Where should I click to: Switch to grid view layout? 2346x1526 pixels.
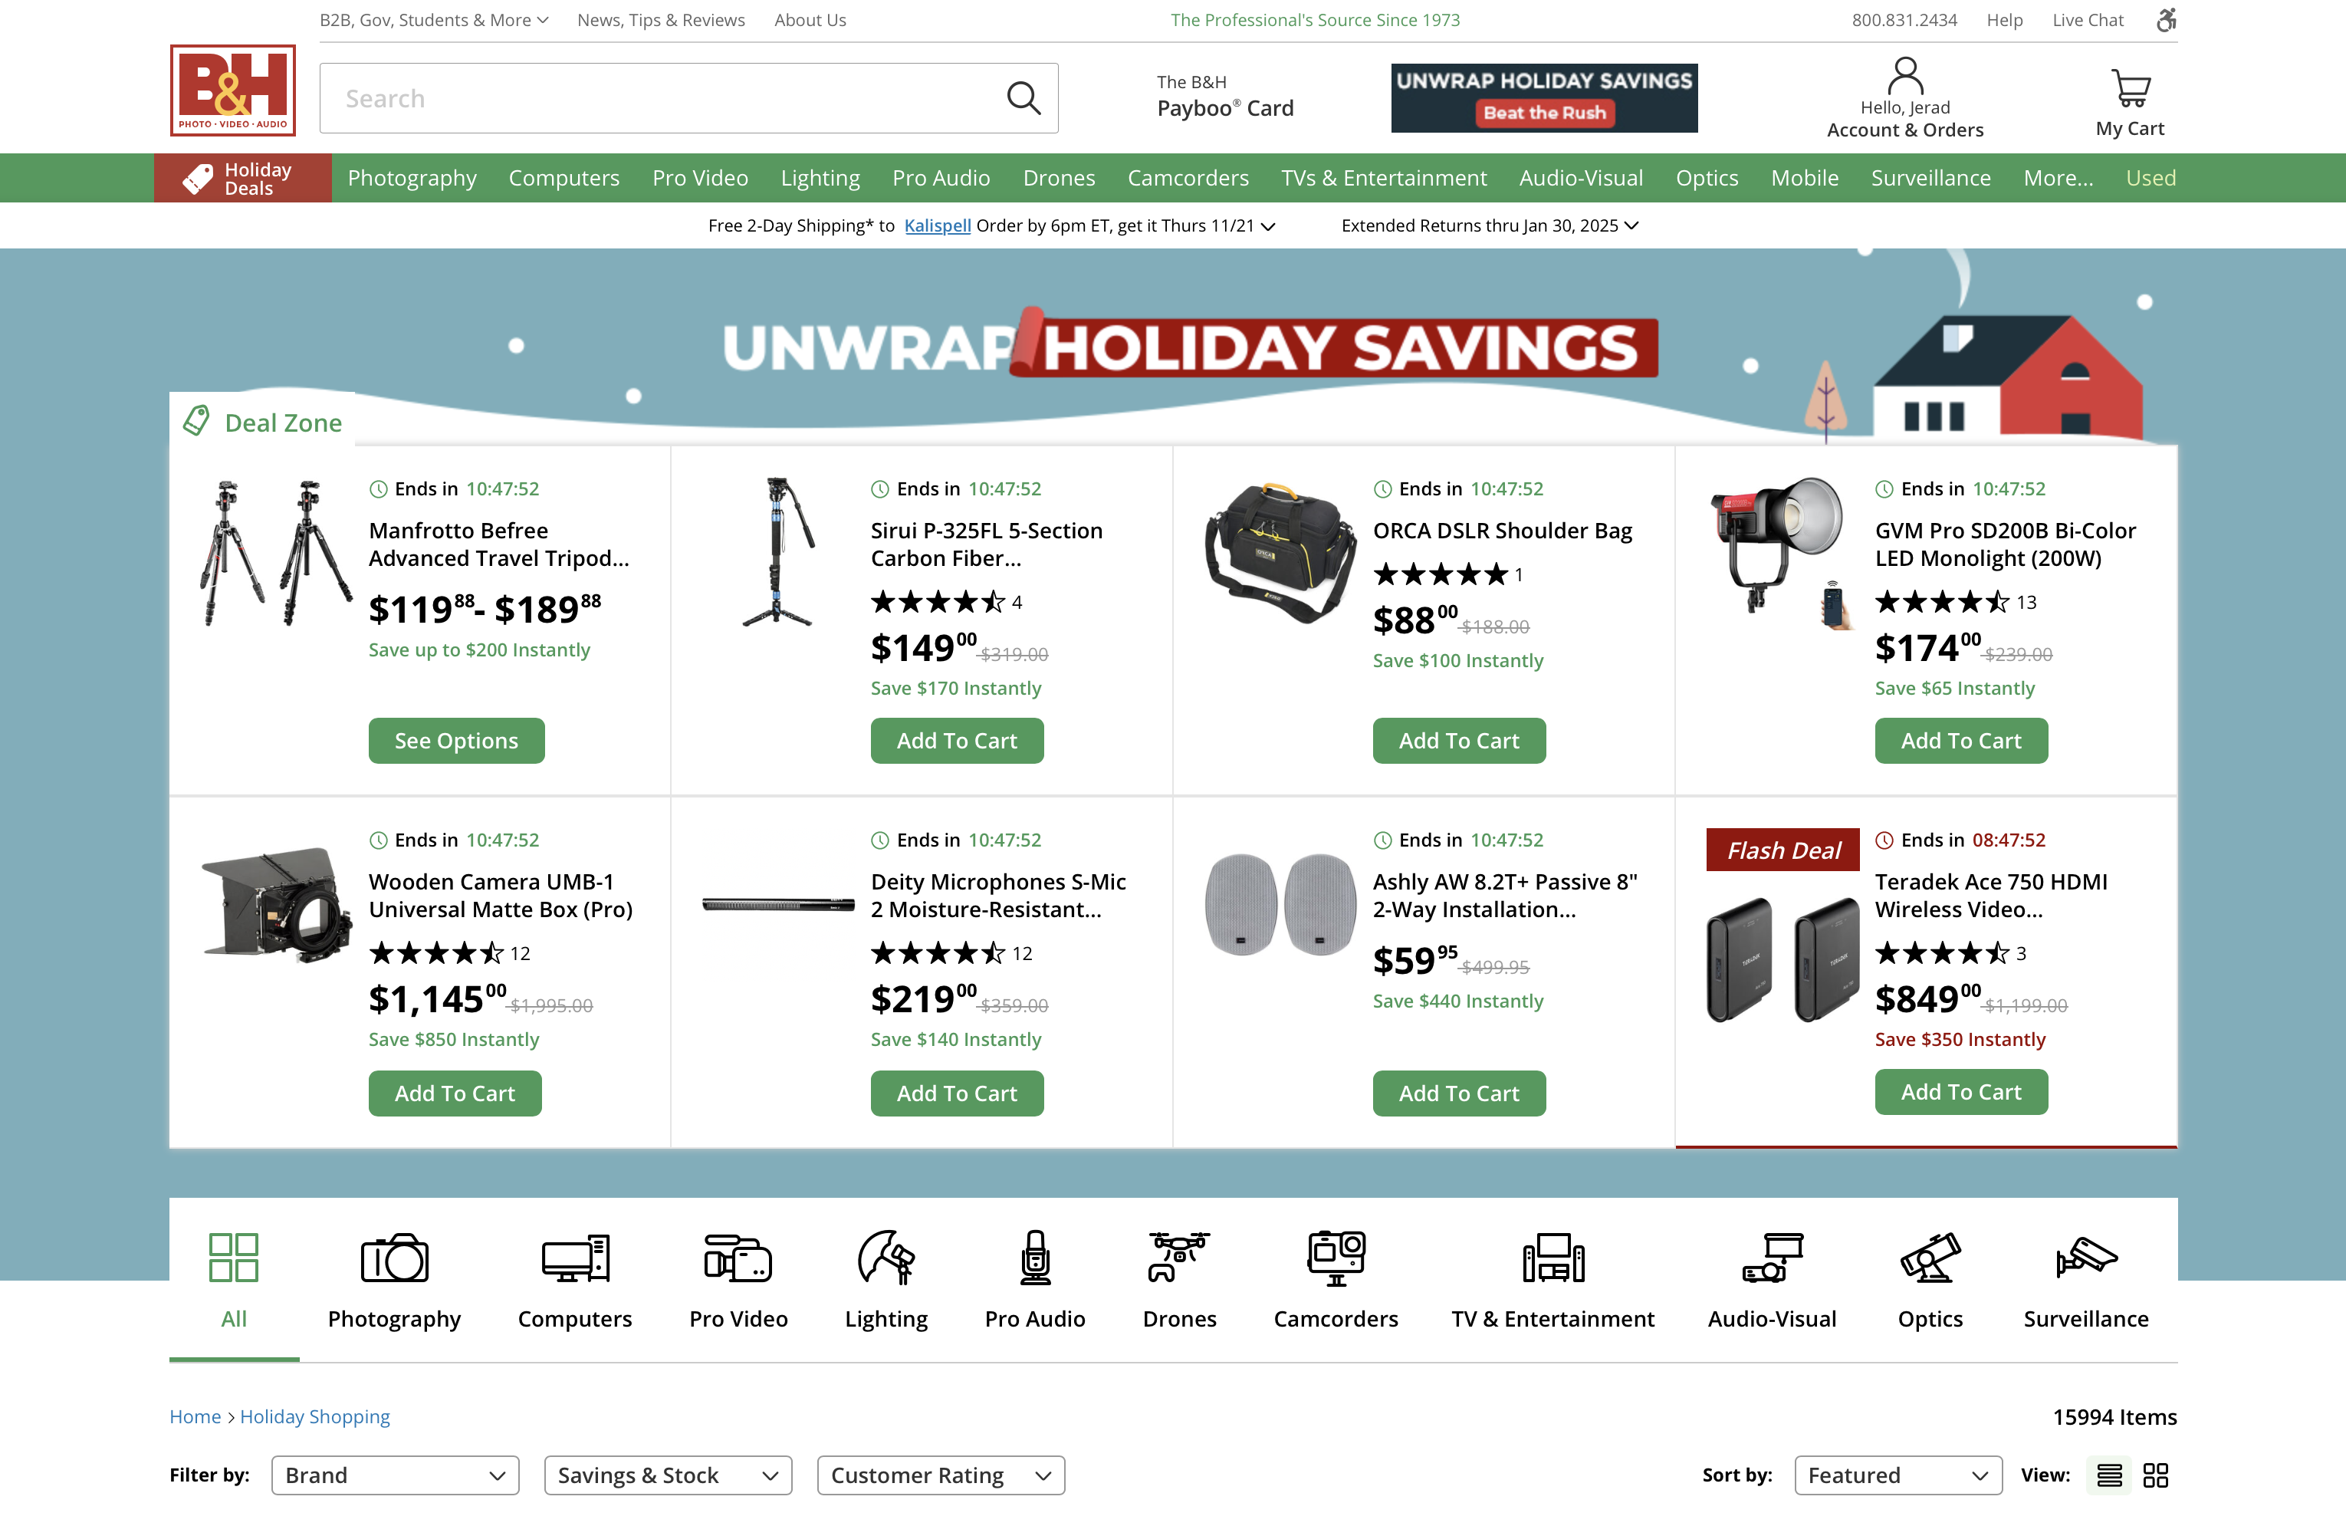(x=2156, y=1475)
